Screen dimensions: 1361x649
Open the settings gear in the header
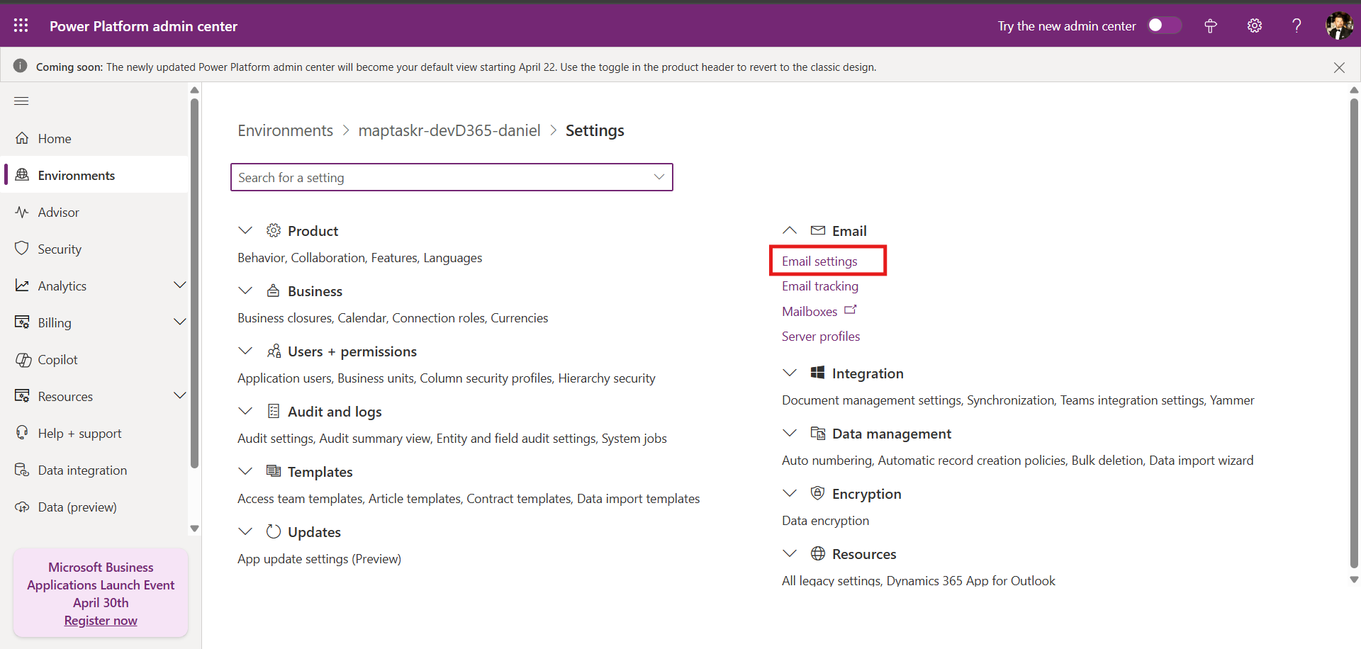1254,26
